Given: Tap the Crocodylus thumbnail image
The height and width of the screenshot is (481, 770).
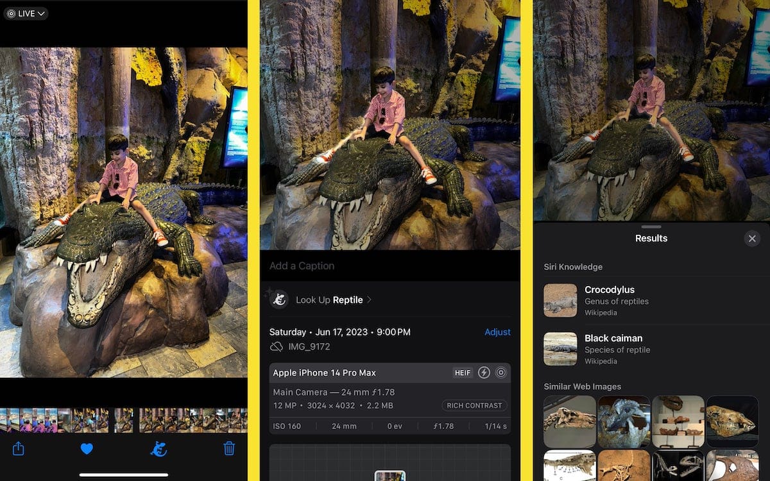Looking at the screenshot, I should pos(560,300).
